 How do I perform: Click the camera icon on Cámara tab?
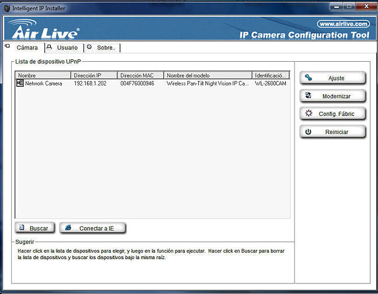click(x=8, y=46)
